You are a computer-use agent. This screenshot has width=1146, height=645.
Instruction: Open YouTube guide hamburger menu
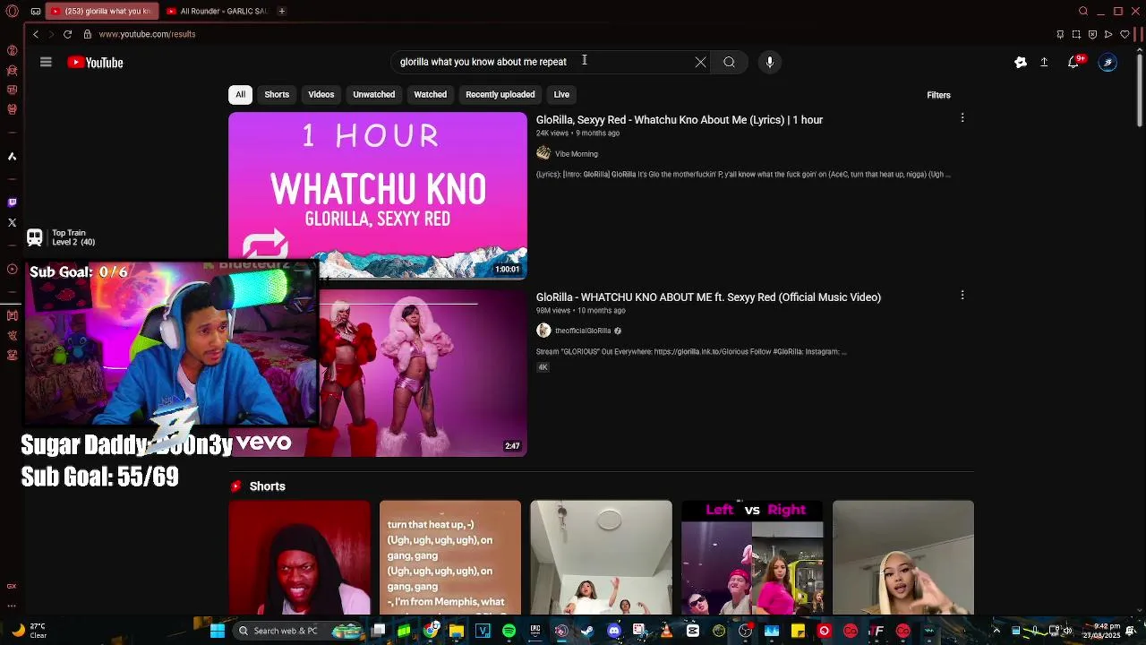click(x=46, y=62)
